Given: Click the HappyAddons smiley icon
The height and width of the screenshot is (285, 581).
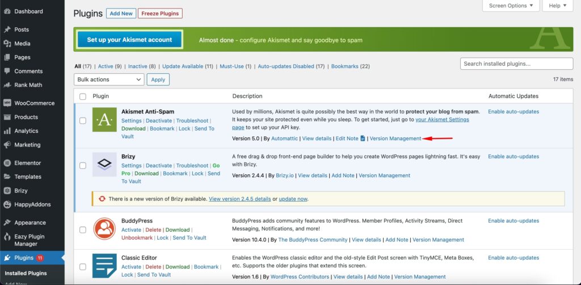Looking at the screenshot, I should click(x=7, y=204).
